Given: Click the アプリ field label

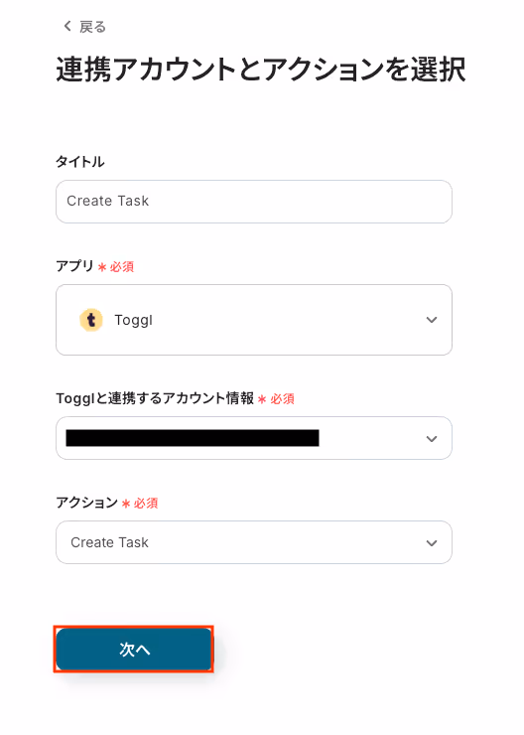Looking at the screenshot, I should (74, 266).
